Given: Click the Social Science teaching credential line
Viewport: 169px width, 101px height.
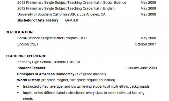Looking at the screenshot, I should [x=72, y=3].
